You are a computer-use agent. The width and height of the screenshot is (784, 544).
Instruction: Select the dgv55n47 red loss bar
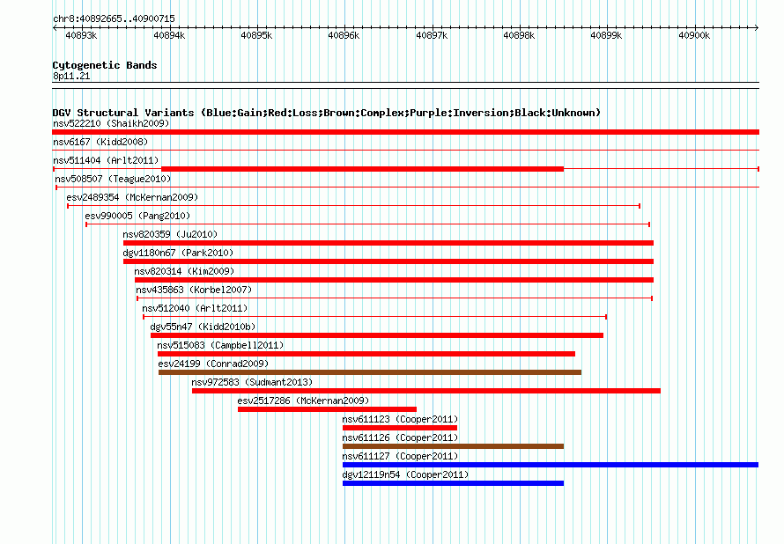[x=377, y=335]
